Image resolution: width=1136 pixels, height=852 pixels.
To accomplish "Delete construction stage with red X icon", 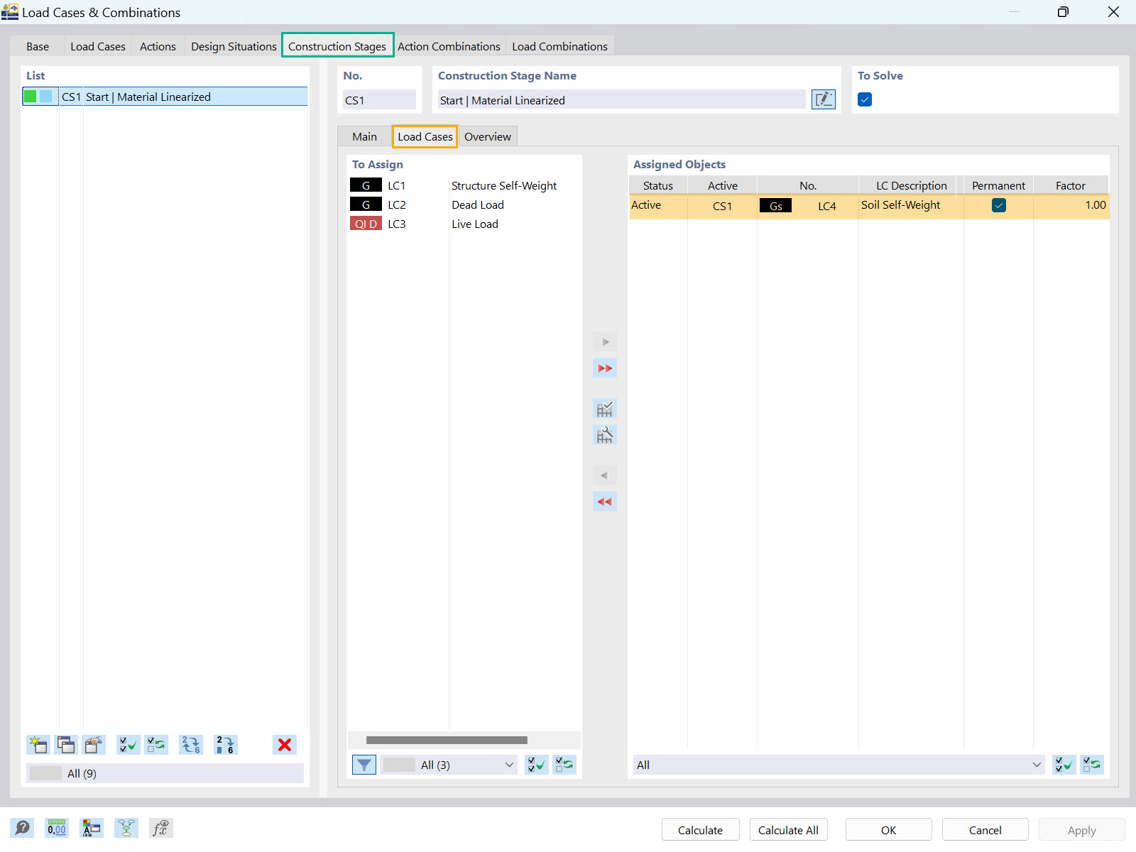I will (x=284, y=745).
